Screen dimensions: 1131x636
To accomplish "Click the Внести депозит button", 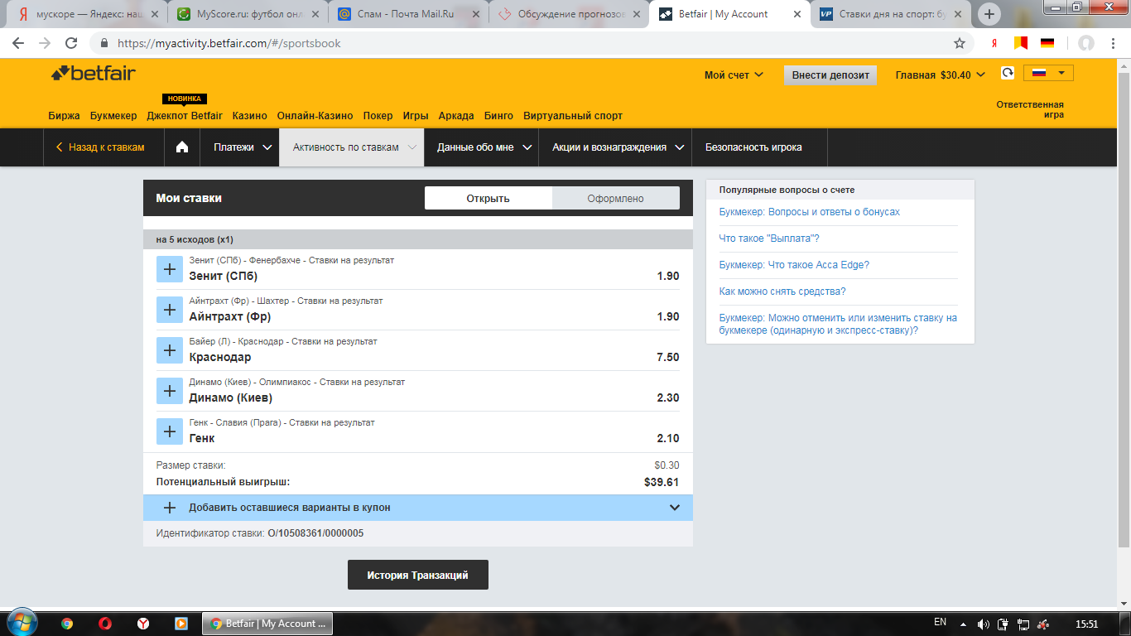I will coord(830,75).
